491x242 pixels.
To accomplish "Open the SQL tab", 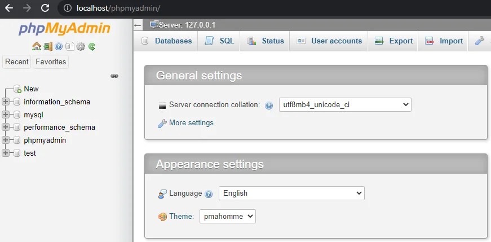I will click(219, 41).
